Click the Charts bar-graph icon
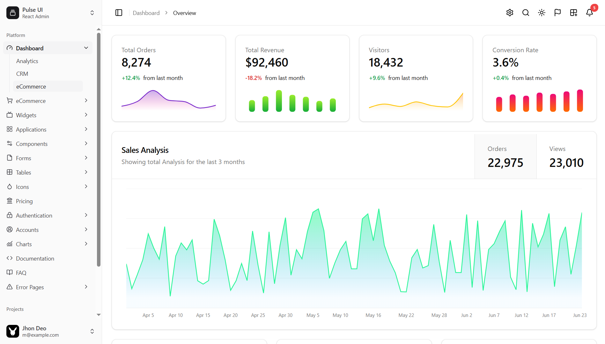 click(10, 244)
